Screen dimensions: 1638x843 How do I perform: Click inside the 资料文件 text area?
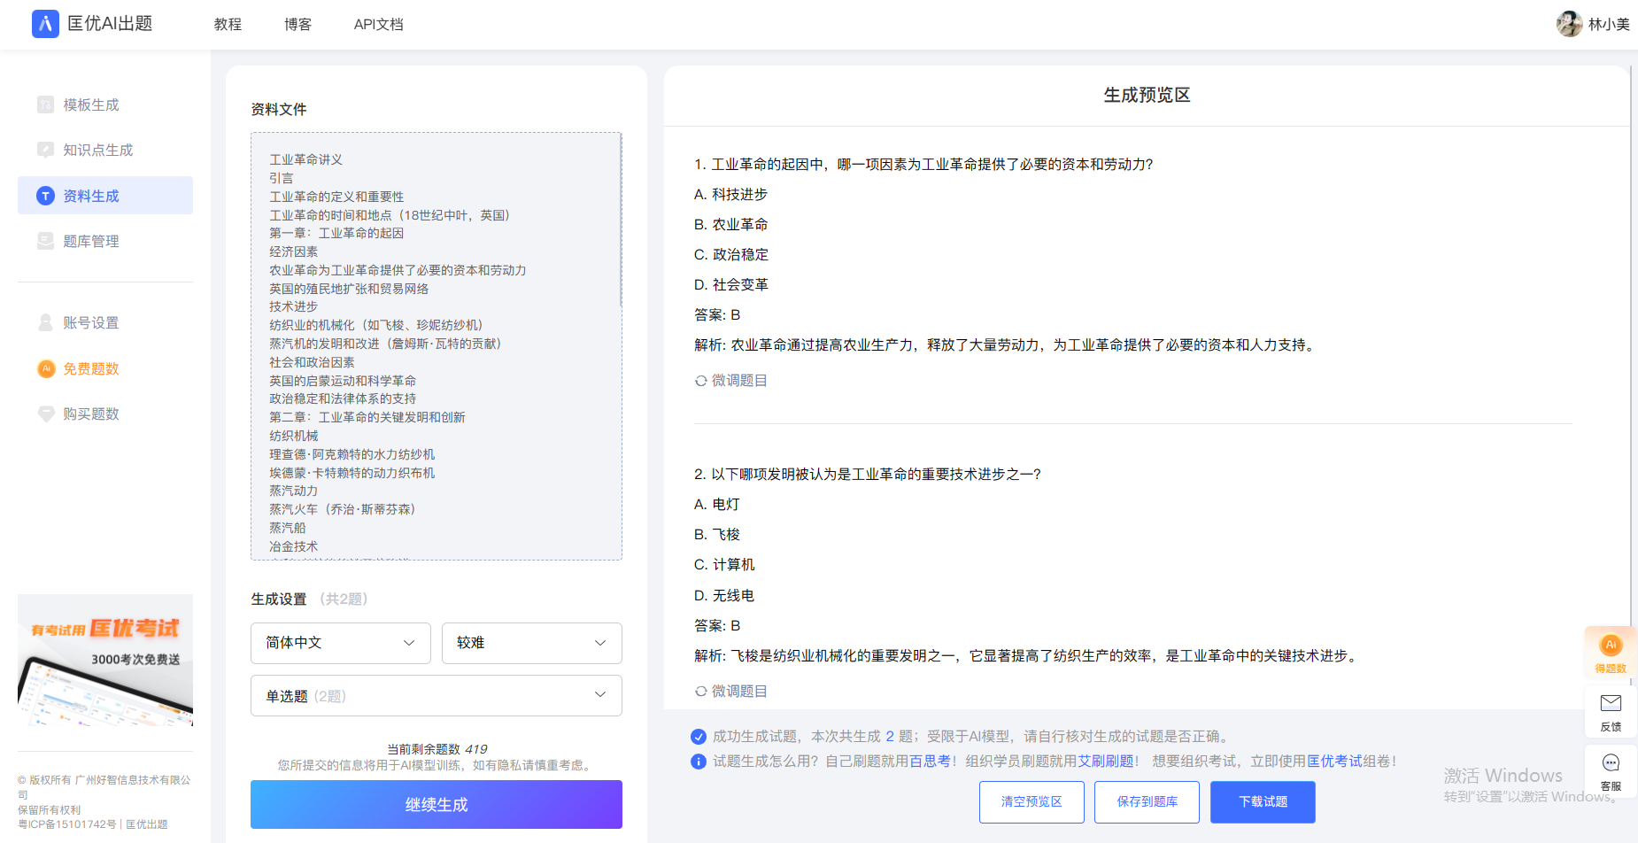click(x=437, y=346)
